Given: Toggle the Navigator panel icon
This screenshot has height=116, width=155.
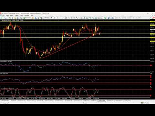Looking at the screenshot, I should pos(15,18).
